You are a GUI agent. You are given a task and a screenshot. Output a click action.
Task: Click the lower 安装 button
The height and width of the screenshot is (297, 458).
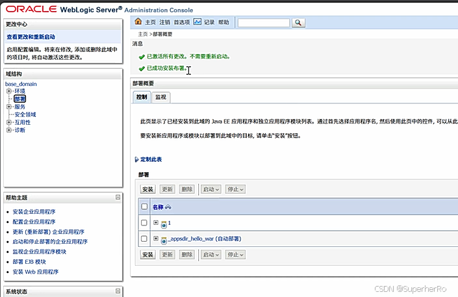148,255
